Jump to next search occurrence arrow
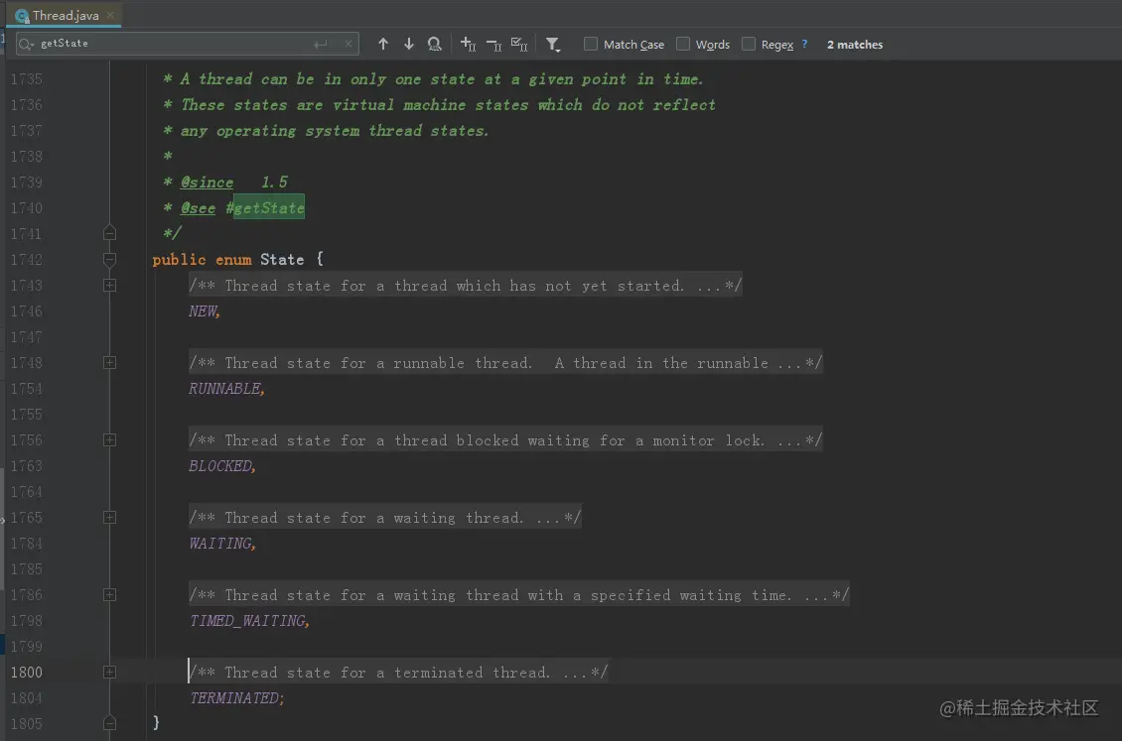Screen dimensions: 1122x741 pos(408,45)
